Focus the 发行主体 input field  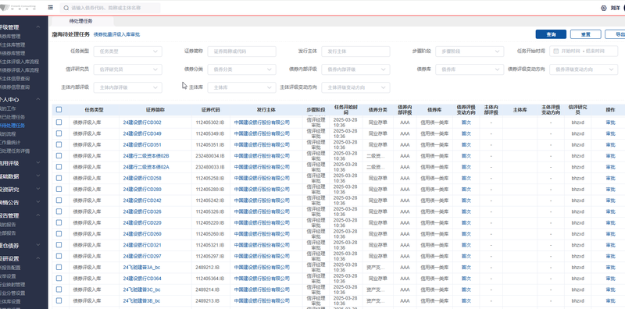pos(355,51)
